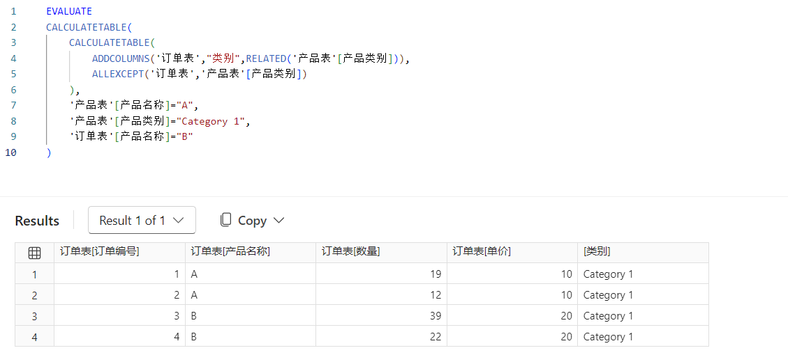Image resolution: width=788 pixels, height=355 pixels.
Task: Select result row number 3
Action: click(35, 316)
